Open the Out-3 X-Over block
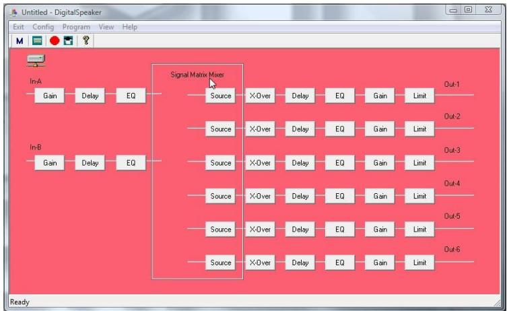507x311 pixels. click(x=260, y=163)
